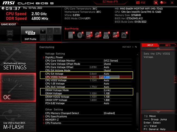The width and height of the screenshot is (177, 132).
Task: Click the USB hard disk boot icon
Action: (89, 35)
